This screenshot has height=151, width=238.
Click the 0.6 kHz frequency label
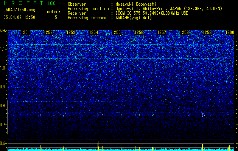3,143
